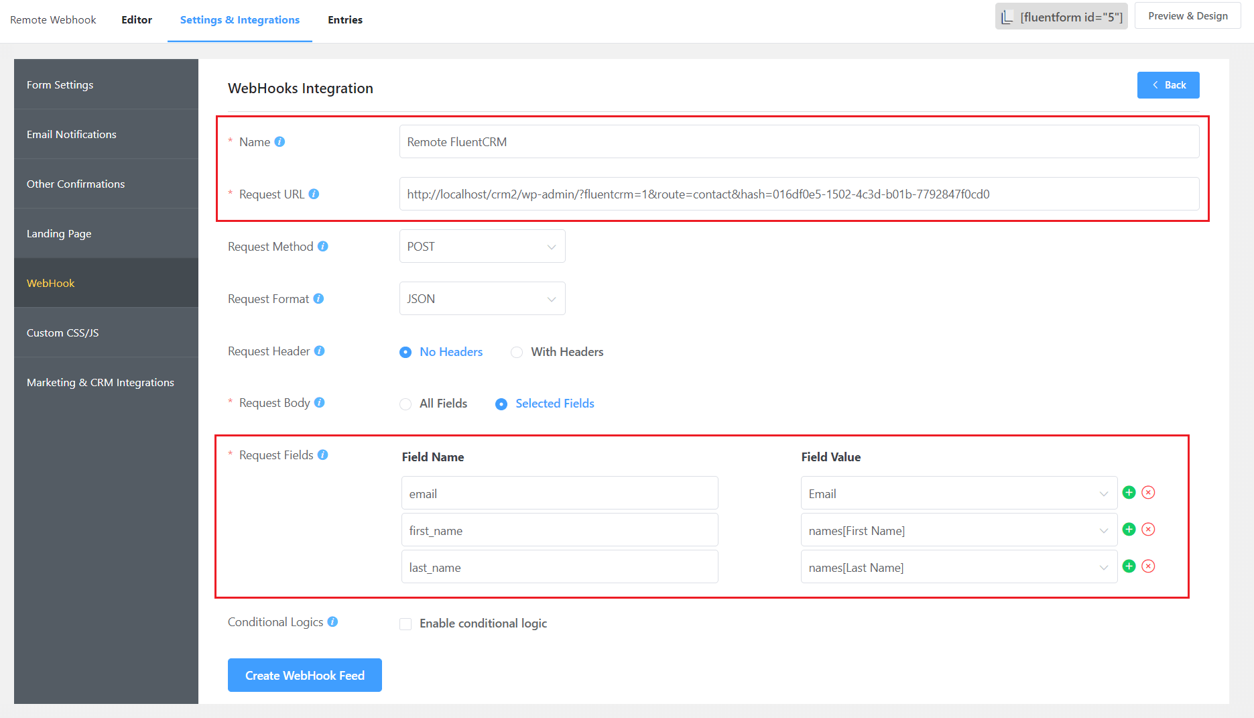Image resolution: width=1254 pixels, height=718 pixels.
Task: View the Request Method help icon
Action: point(324,246)
